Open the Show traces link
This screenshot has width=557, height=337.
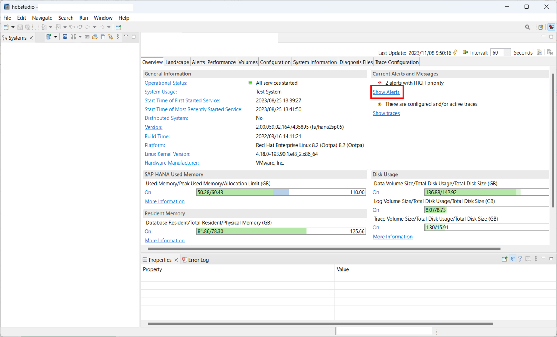[x=386, y=113]
